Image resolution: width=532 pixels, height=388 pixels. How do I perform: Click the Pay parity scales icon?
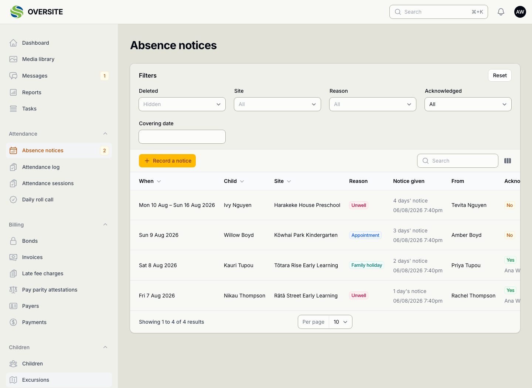13,290
